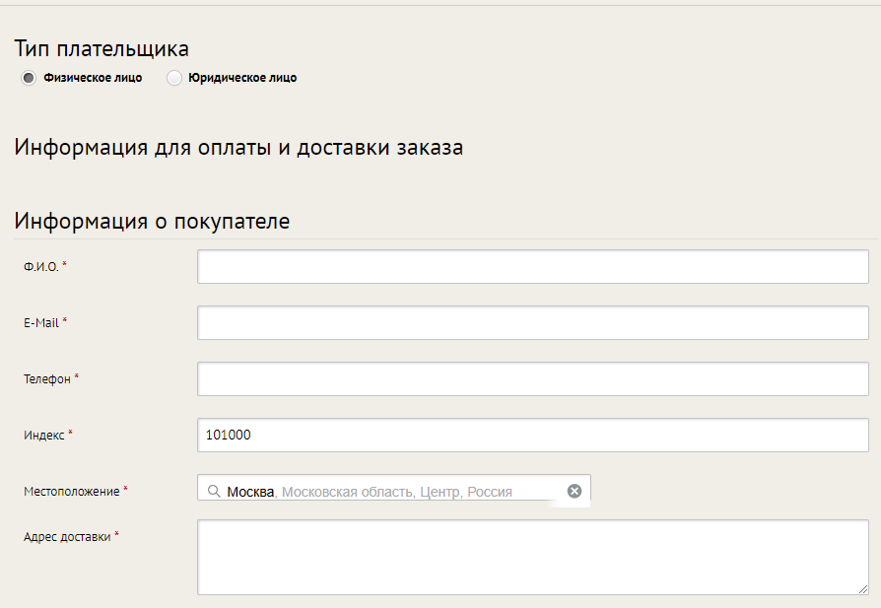This screenshot has width=881, height=608.
Task: Click the Телефон field label
Action: (x=47, y=379)
